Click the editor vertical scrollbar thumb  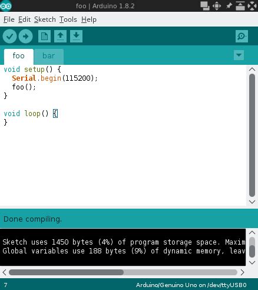coord(252,135)
